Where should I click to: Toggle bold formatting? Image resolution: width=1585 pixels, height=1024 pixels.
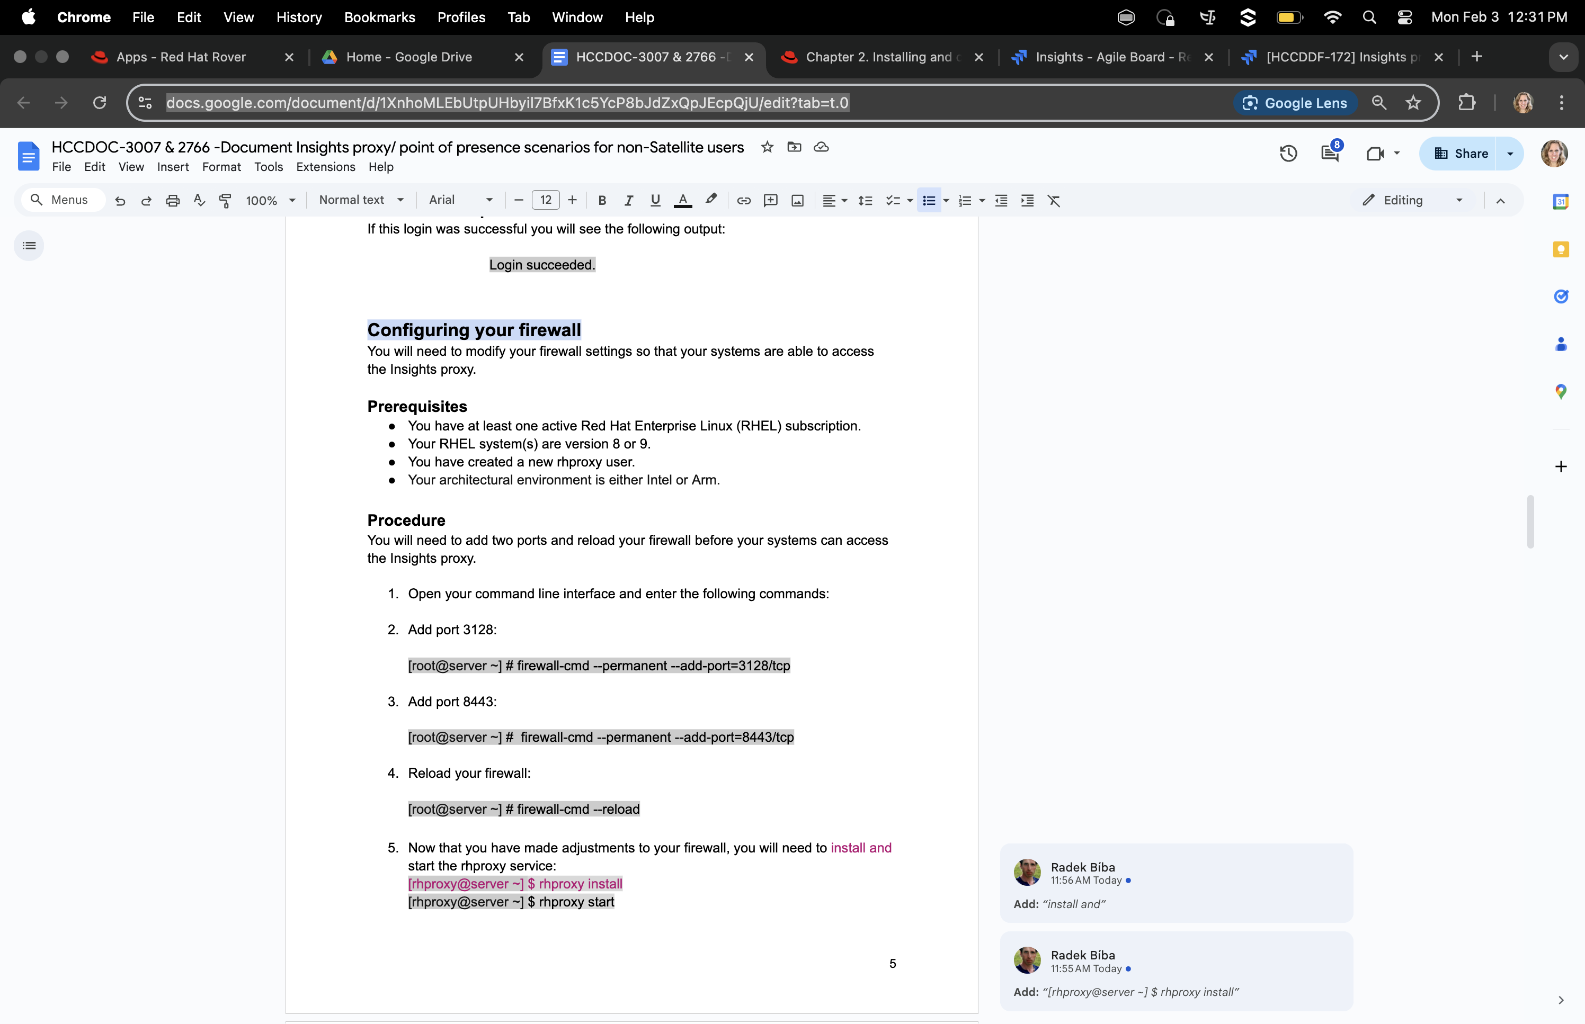tap(602, 200)
